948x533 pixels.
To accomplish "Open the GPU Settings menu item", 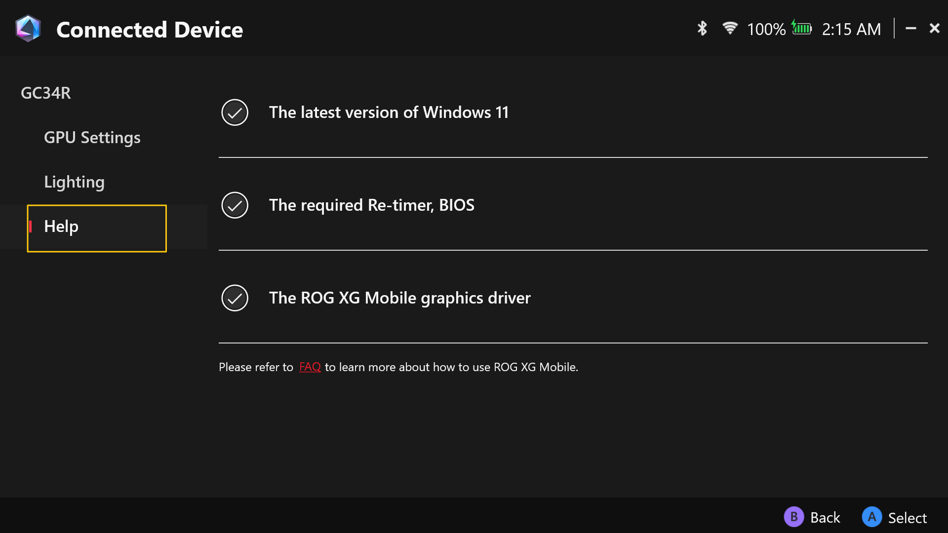I will tap(92, 138).
